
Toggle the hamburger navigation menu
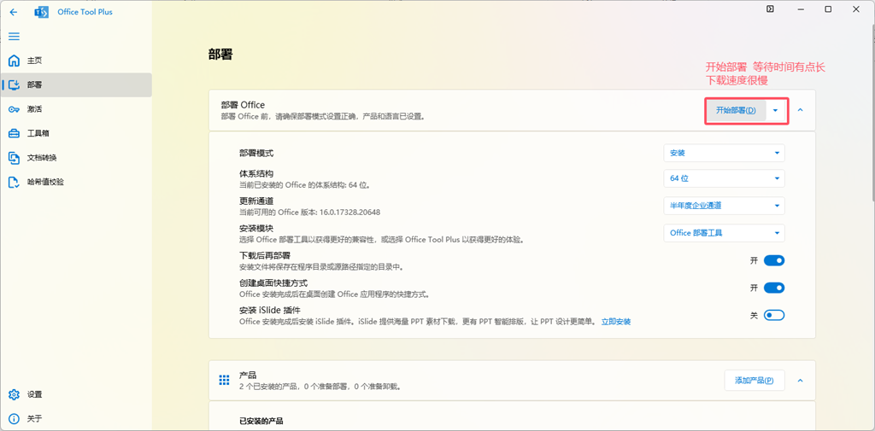(x=14, y=36)
